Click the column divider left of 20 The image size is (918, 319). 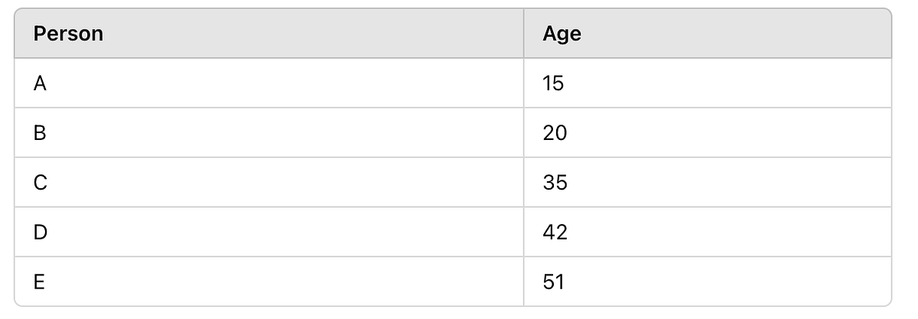[x=524, y=132]
